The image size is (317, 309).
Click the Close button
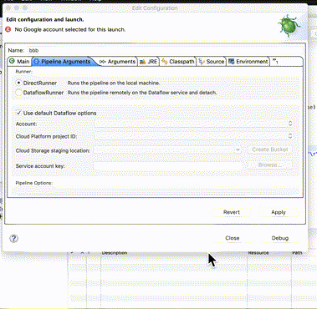pyautogui.click(x=233, y=238)
